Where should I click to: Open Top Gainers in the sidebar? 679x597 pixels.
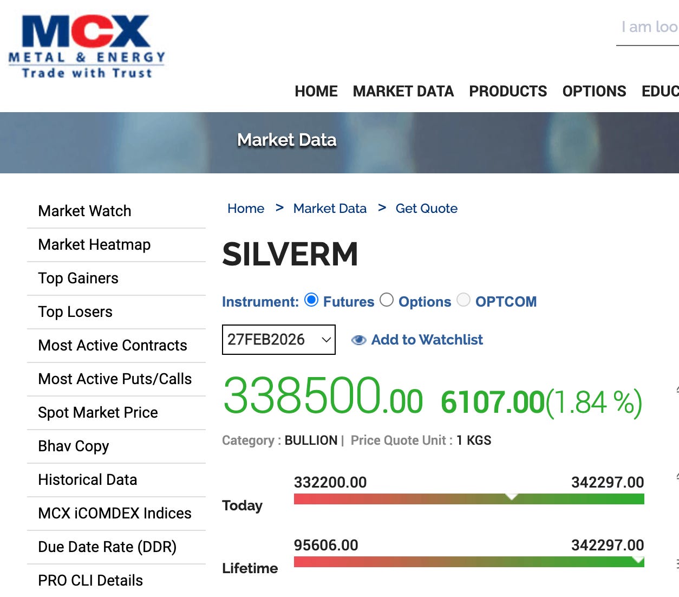coord(116,278)
